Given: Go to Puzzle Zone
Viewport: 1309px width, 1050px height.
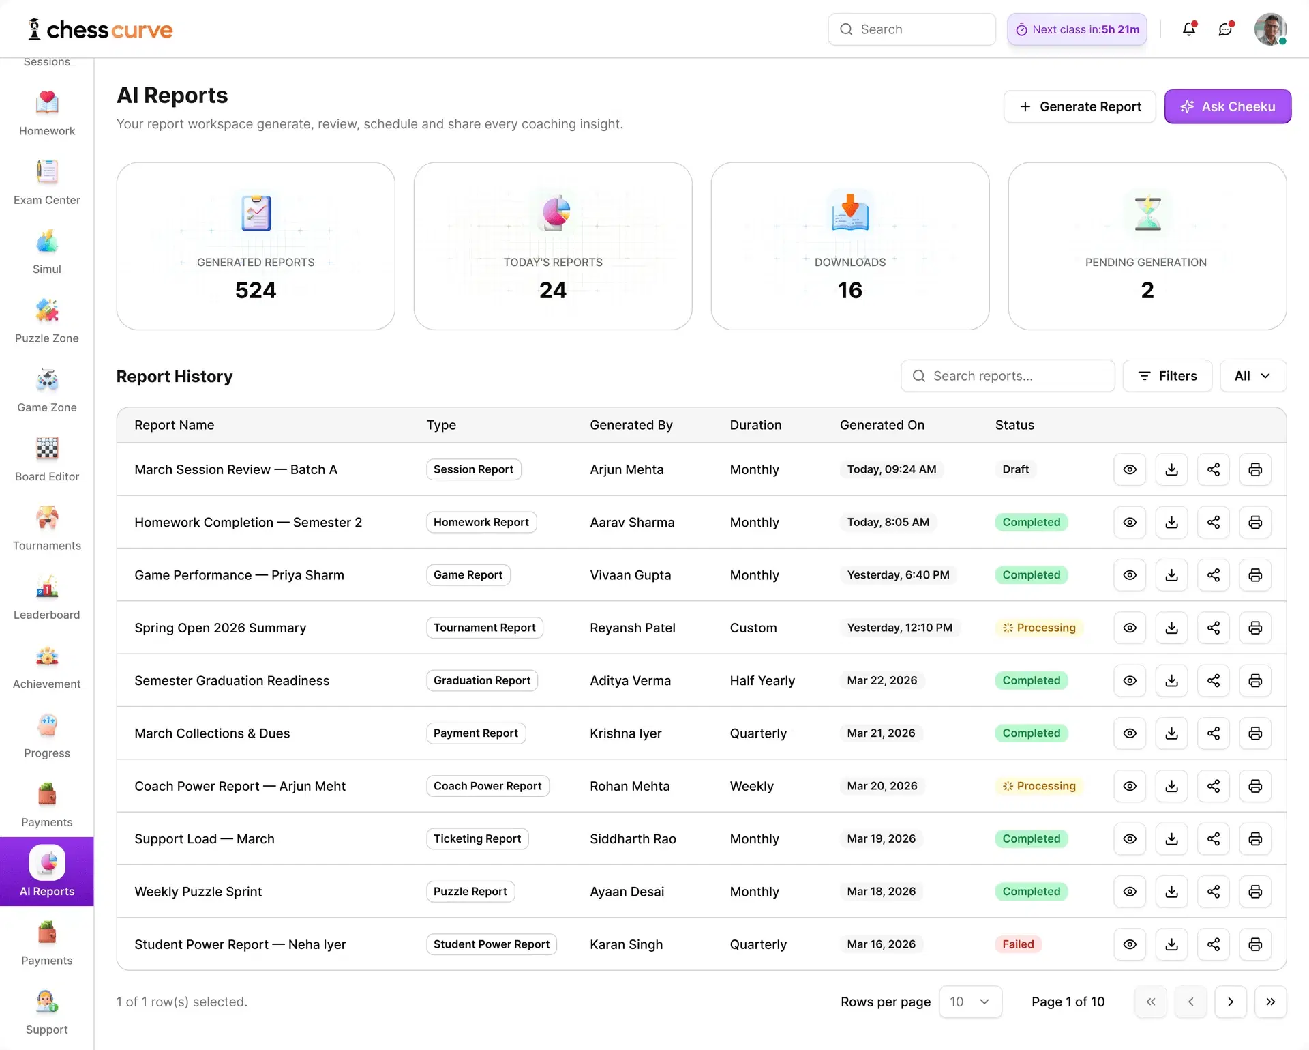Looking at the screenshot, I should 47,321.
